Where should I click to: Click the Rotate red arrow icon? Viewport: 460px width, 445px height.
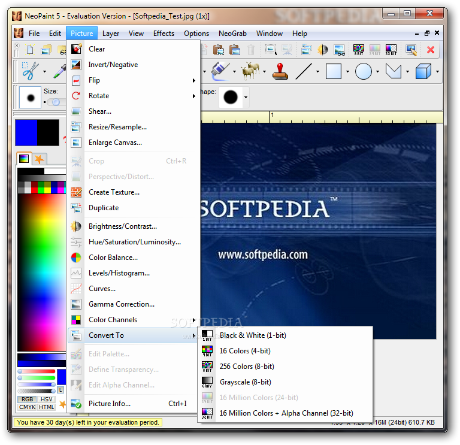pyautogui.click(x=76, y=96)
